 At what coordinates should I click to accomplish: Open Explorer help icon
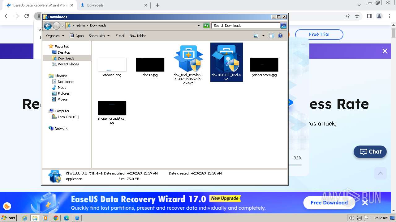click(x=280, y=36)
